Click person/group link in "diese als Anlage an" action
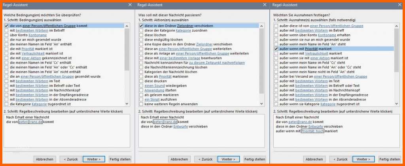The height and width of the screenshot is (166, 405). click(x=202, y=53)
